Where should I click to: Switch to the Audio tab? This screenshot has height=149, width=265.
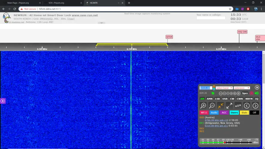coord(214,113)
